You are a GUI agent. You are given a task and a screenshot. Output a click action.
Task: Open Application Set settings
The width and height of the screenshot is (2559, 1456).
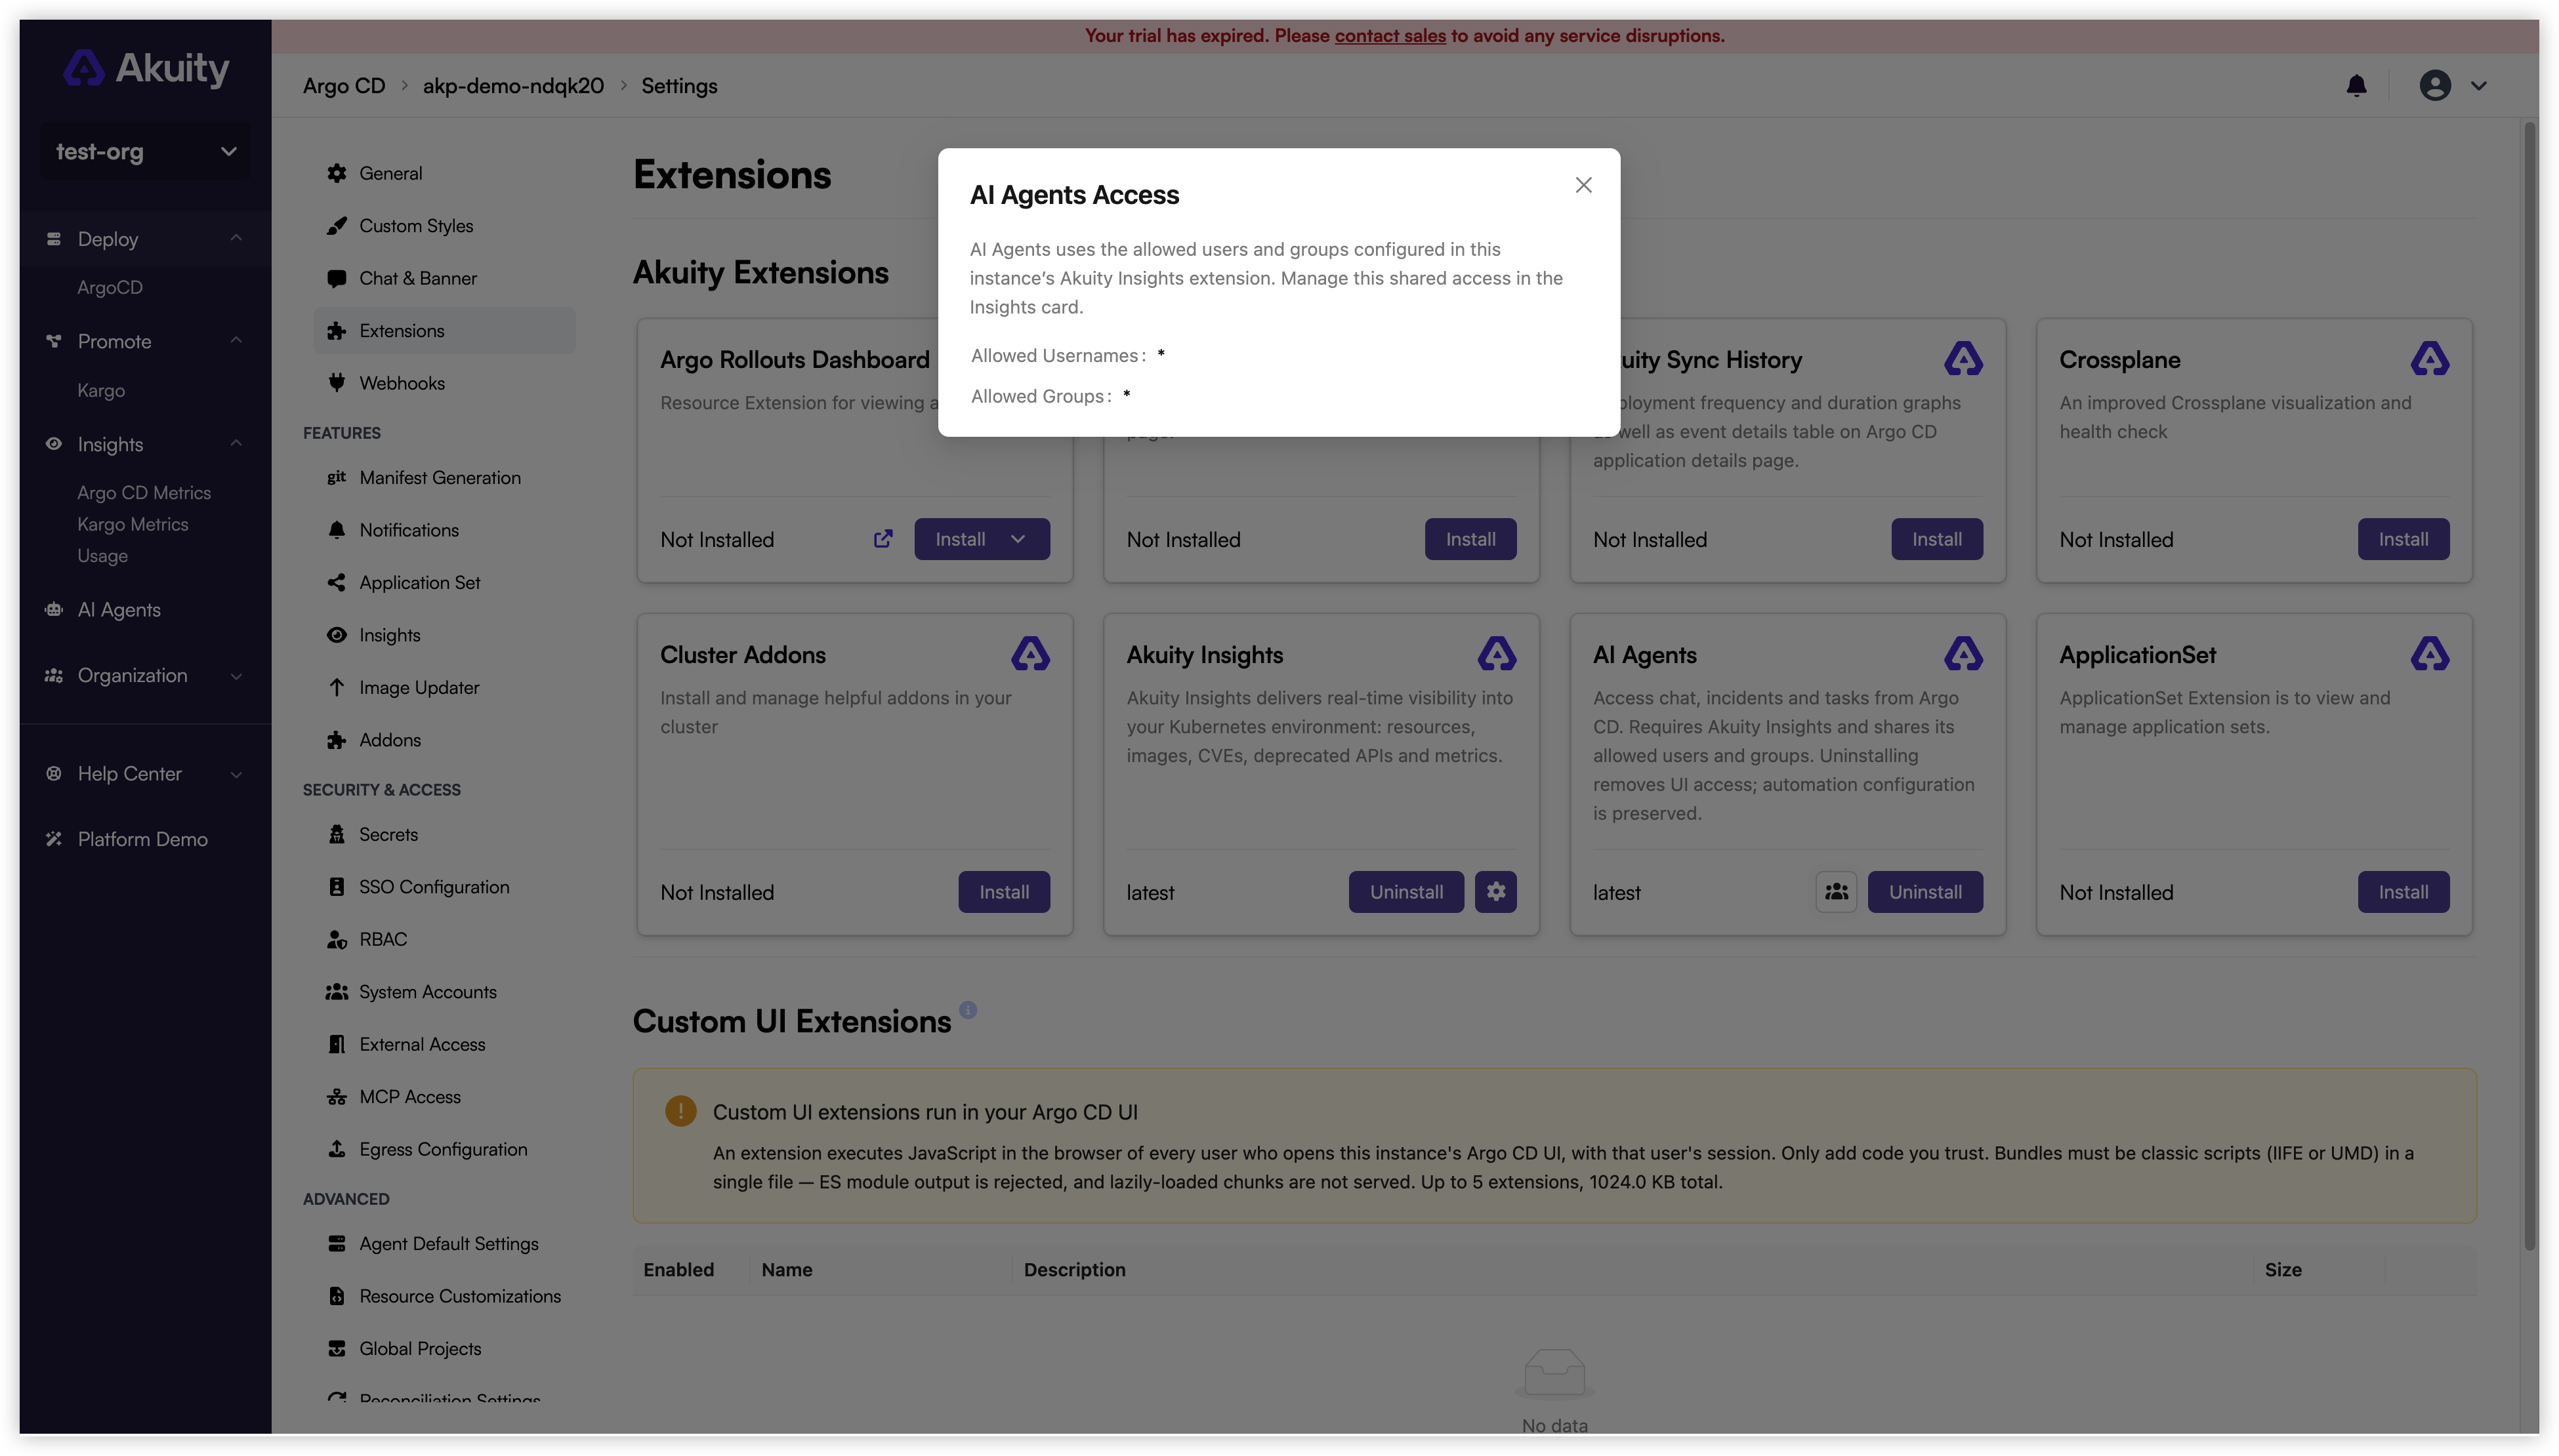tap(444, 583)
